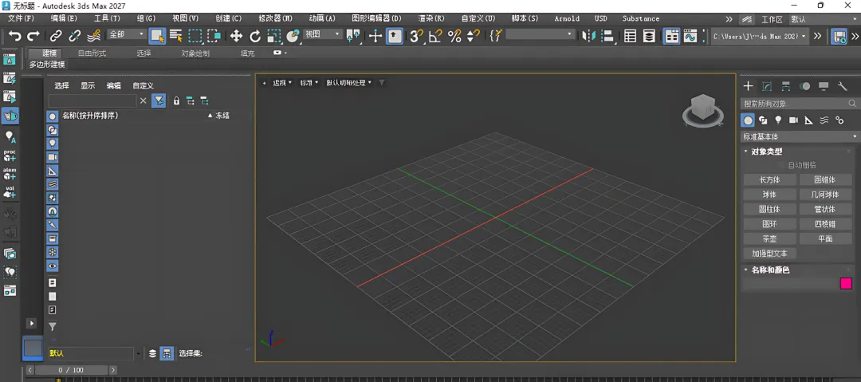Click the Mirror tool icon
This screenshot has height=382, width=861.
click(x=589, y=36)
